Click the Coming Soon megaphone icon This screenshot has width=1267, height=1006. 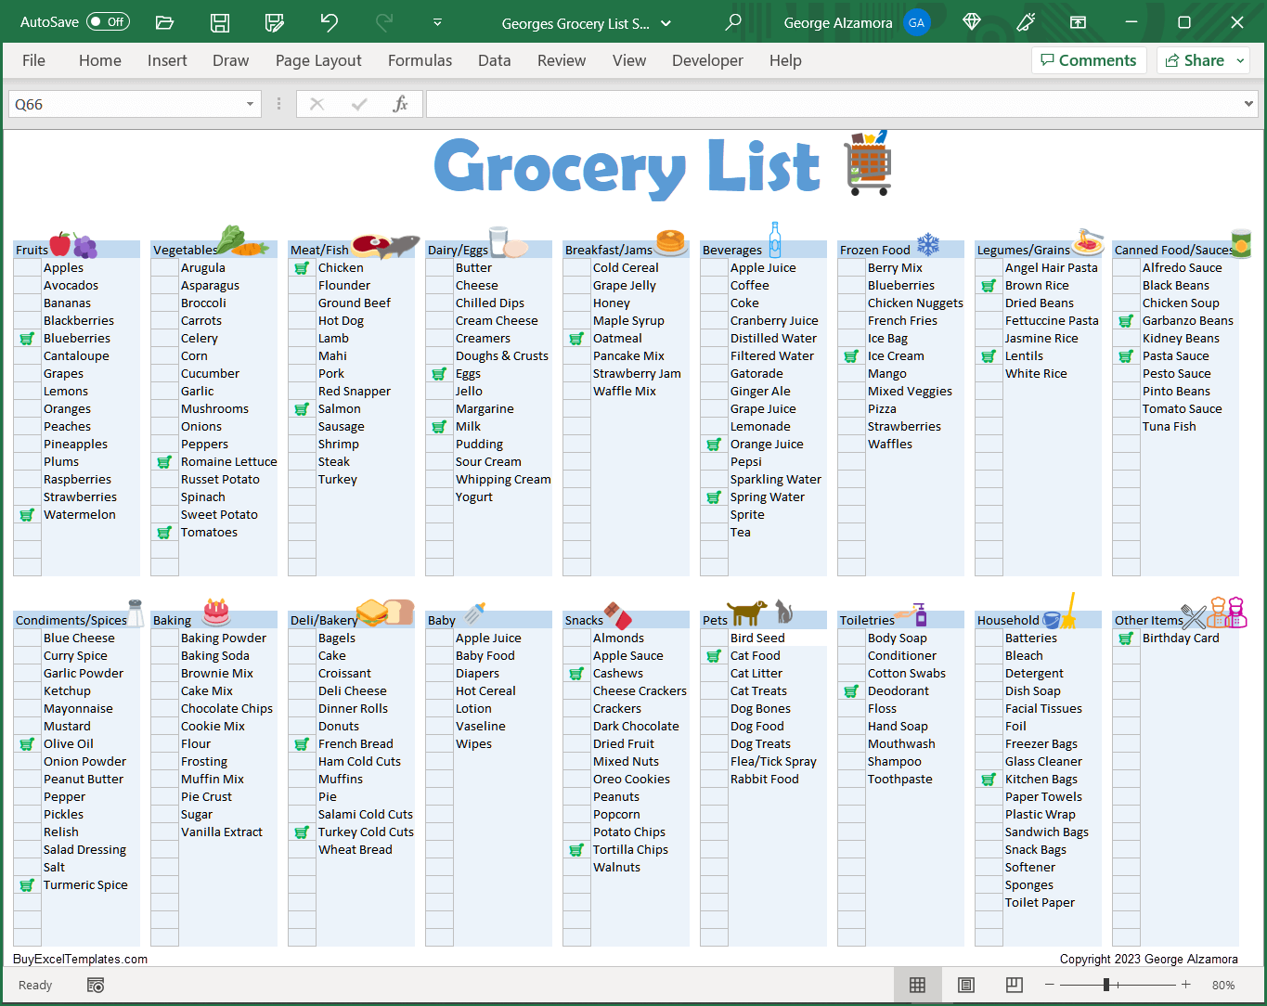pyautogui.click(x=1026, y=22)
